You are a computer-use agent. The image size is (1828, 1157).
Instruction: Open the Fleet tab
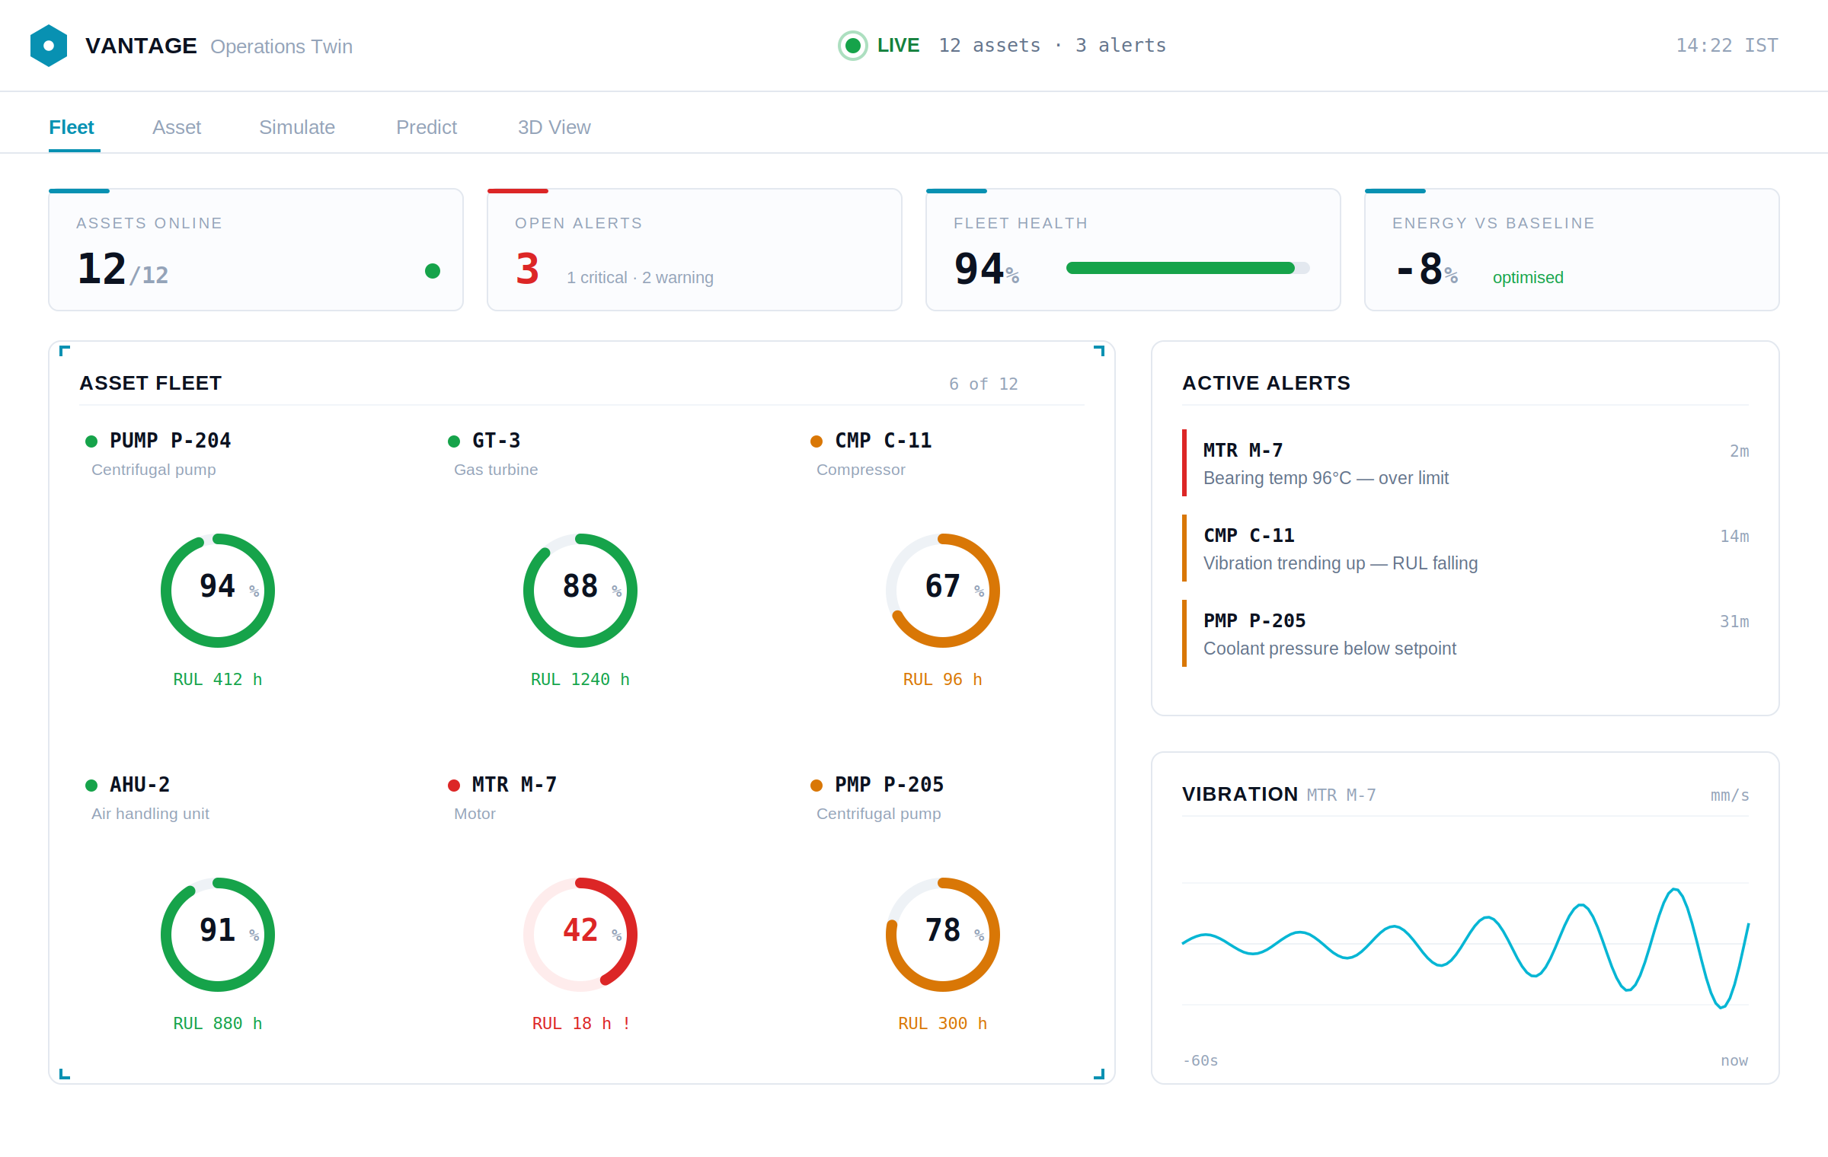pos(72,127)
